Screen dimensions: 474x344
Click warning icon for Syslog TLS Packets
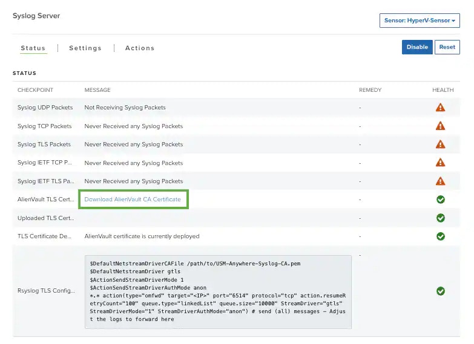[441, 144]
